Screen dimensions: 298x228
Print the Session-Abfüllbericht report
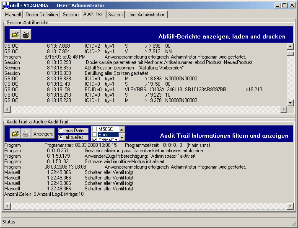pos(26,35)
